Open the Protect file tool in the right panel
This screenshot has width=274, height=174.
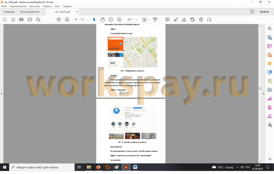[270, 107]
